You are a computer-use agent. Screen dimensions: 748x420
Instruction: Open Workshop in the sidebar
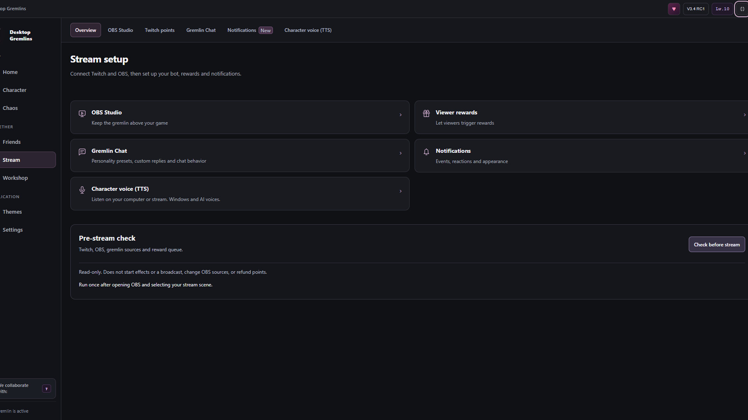[x=15, y=178]
